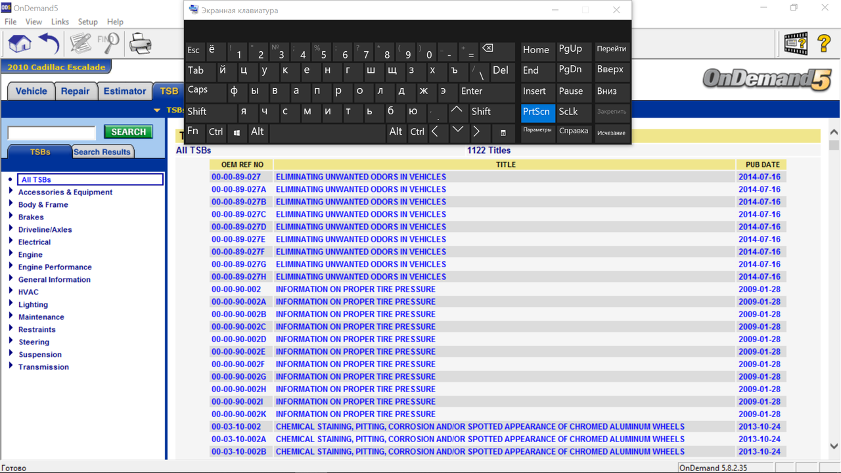The image size is (841, 473).
Task: Toggle left Alt key on keyboard
Action: 258,133
